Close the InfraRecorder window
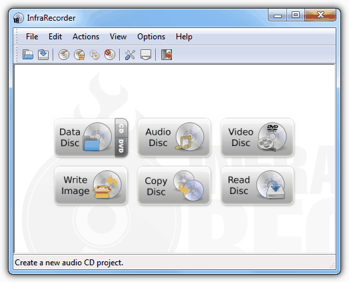The image size is (349, 282). point(320,15)
